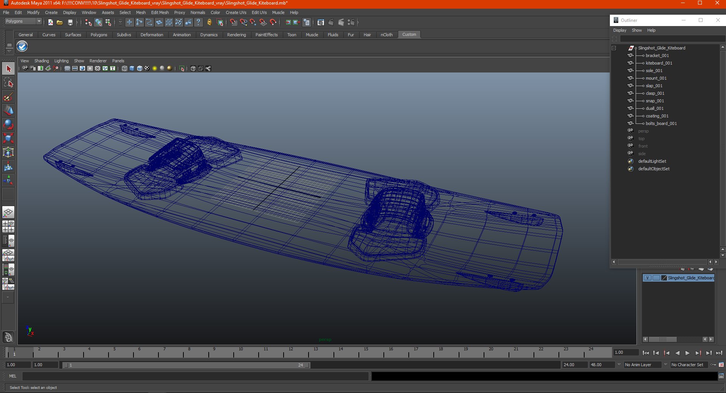Viewport: 726px width, 393px height.
Task: Select kiteboard_001 in the Outliner
Action: (x=659, y=63)
